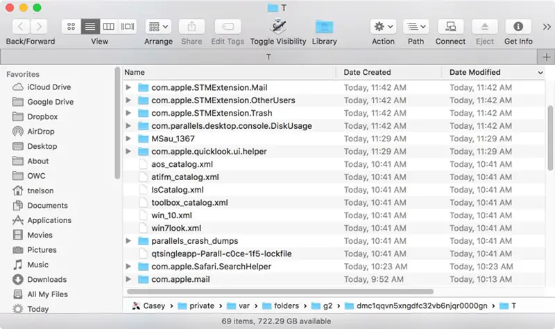This screenshot has width=555, height=329.
Task: Expand com.apple.Safari.SearchHelper folder
Action: (x=128, y=267)
